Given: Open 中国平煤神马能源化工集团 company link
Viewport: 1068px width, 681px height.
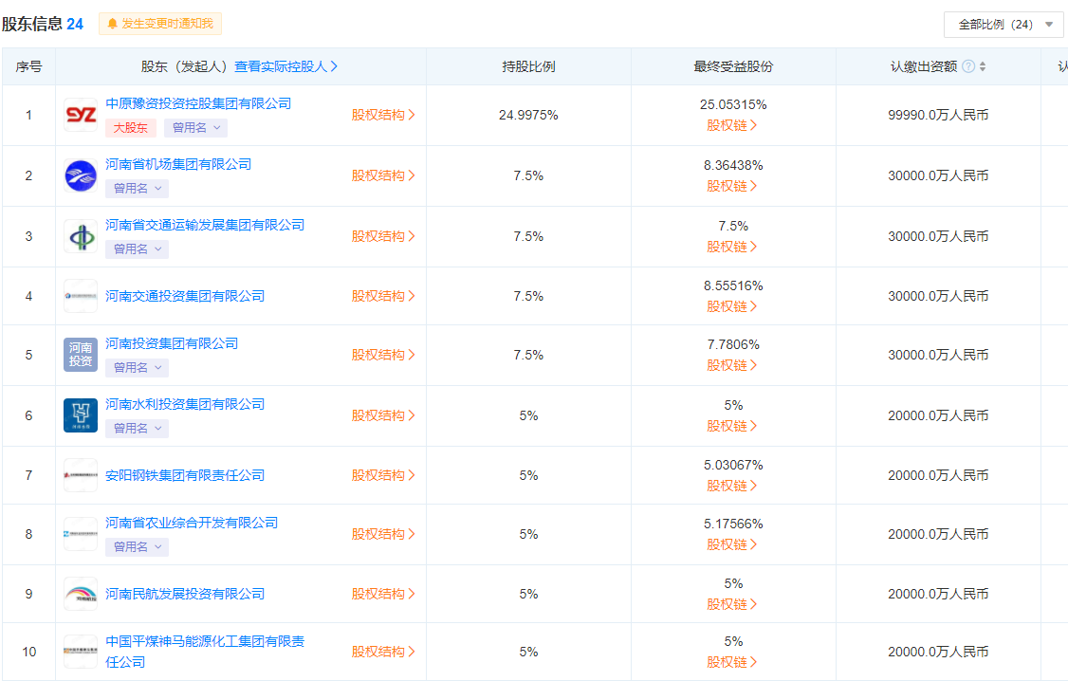Looking at the screenshot, I should (x=205, y=642).
